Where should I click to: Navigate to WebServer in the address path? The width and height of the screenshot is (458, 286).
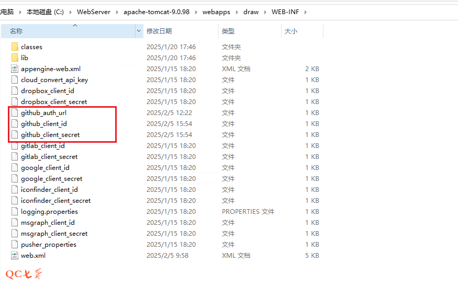point(94,12)
